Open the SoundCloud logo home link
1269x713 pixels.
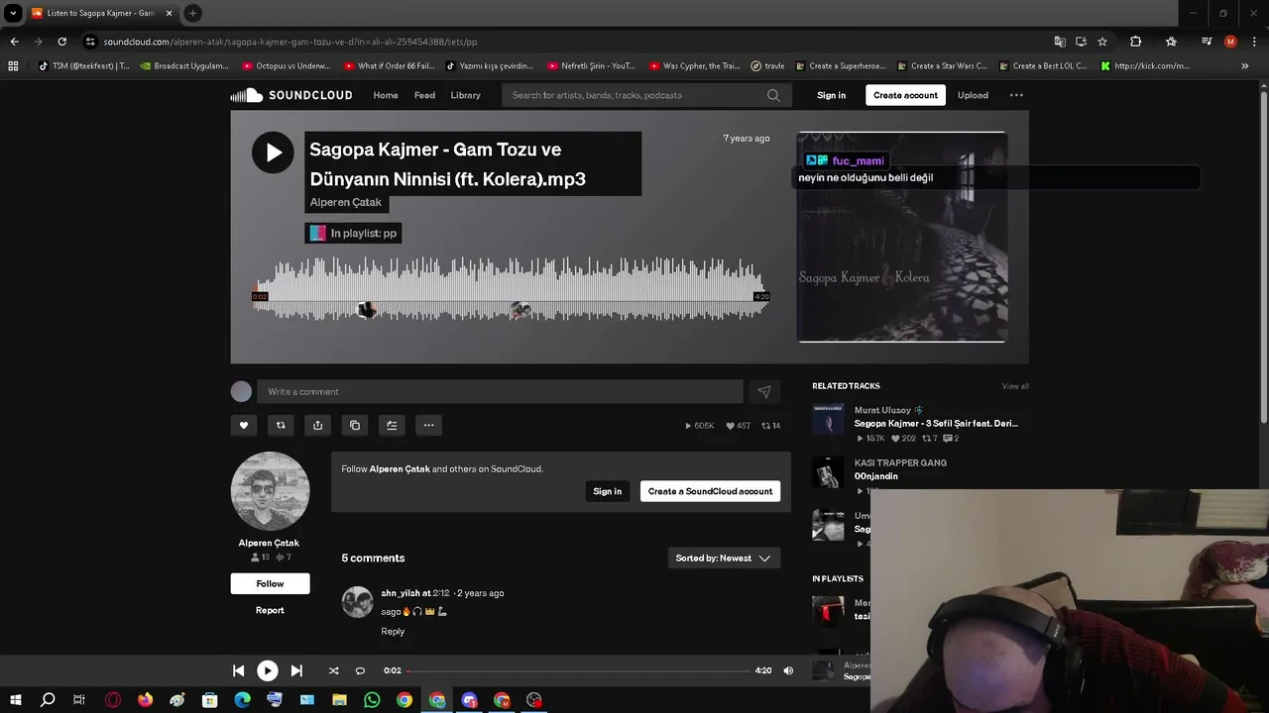coord(291,95)
